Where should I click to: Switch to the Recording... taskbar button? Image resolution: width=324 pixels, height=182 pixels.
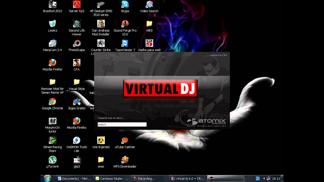tap(150, 178)
